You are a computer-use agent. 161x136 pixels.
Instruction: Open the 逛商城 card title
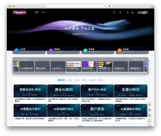click(x=126, y=49)
